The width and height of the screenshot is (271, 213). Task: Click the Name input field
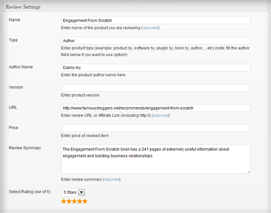pos(156,21)
